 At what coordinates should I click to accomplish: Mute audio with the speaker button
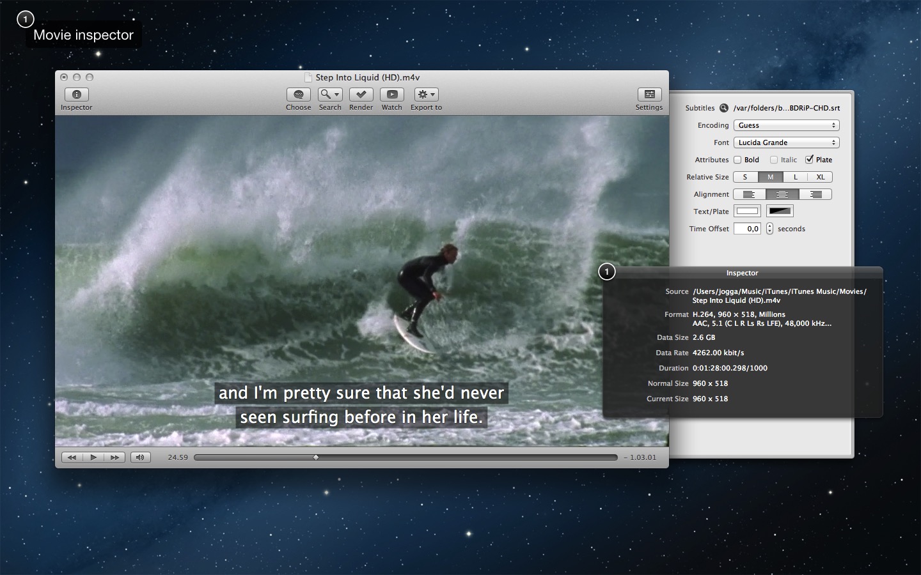pyautogui.click(x=140, y=457)
